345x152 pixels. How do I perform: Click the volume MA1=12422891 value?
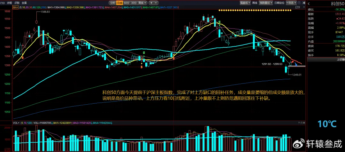click(63, 123)
